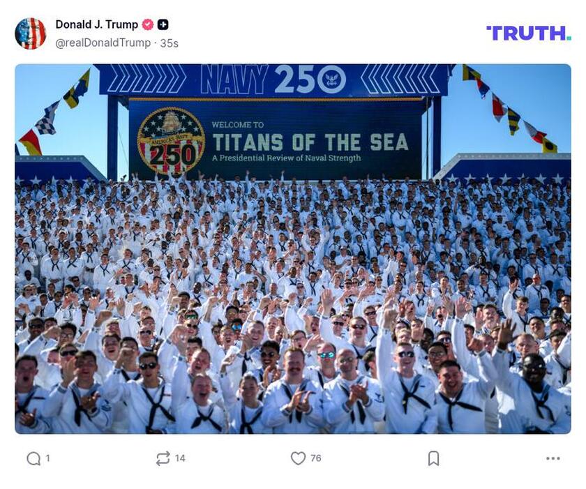Click the 35s post timestamp

click(170, 43)
